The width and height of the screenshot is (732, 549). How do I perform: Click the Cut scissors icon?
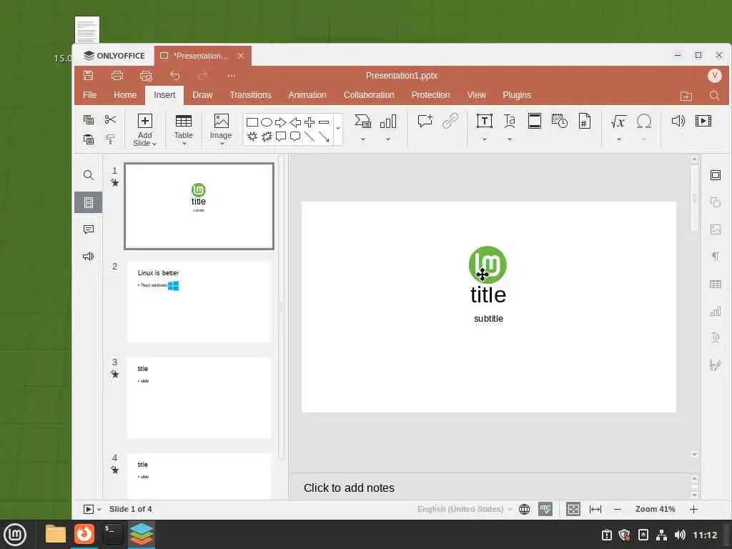click(110, 120)
